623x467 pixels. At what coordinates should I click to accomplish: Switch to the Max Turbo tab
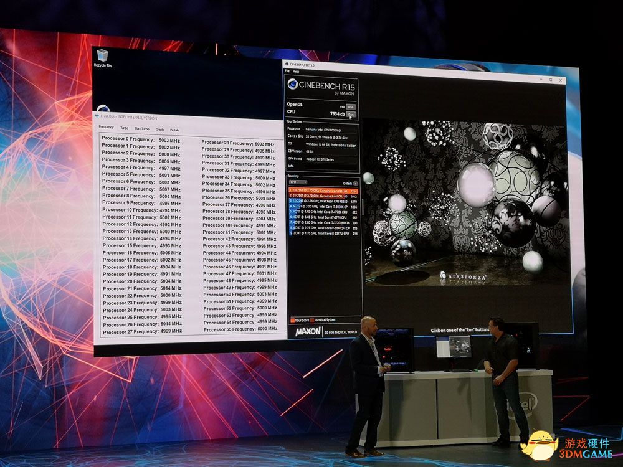142,129
